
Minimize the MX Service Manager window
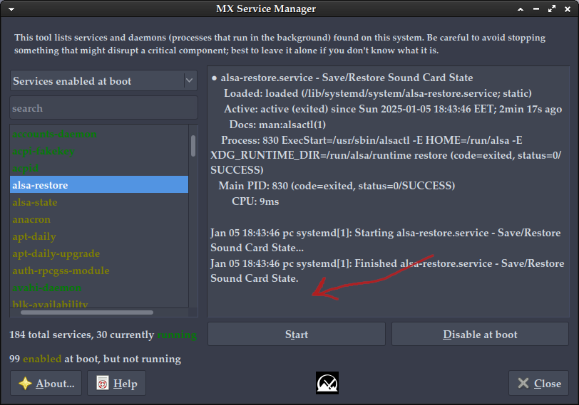(536, 9)
